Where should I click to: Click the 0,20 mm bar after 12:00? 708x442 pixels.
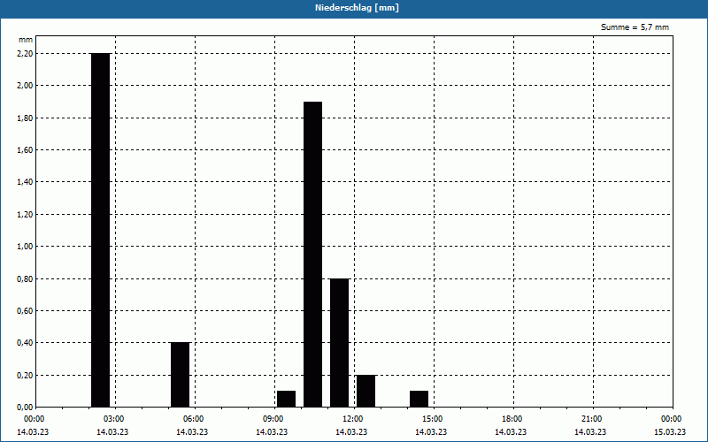point(366,391)
